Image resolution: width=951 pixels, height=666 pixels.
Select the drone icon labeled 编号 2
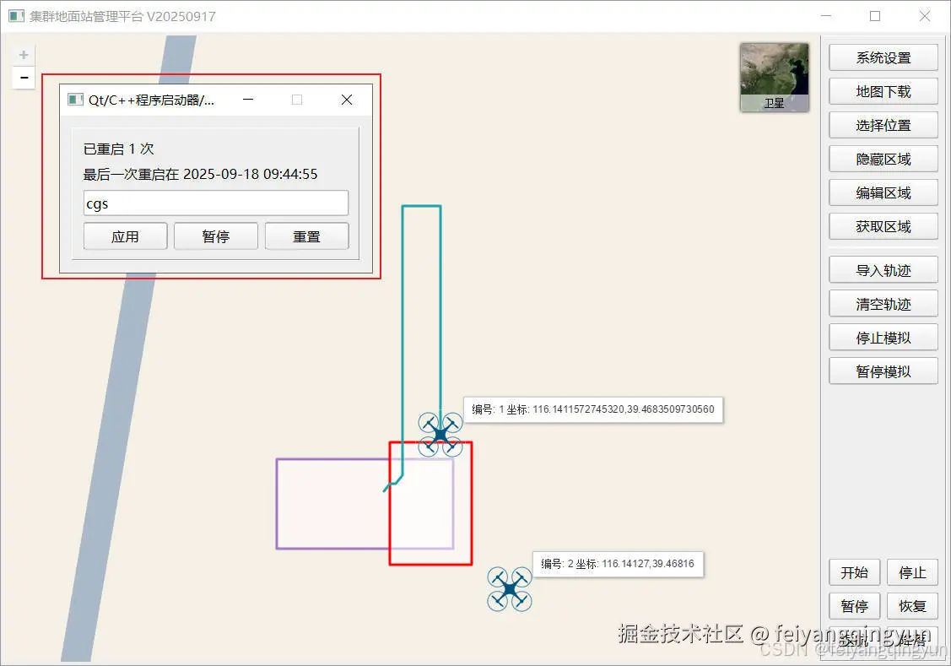(509, 589)
